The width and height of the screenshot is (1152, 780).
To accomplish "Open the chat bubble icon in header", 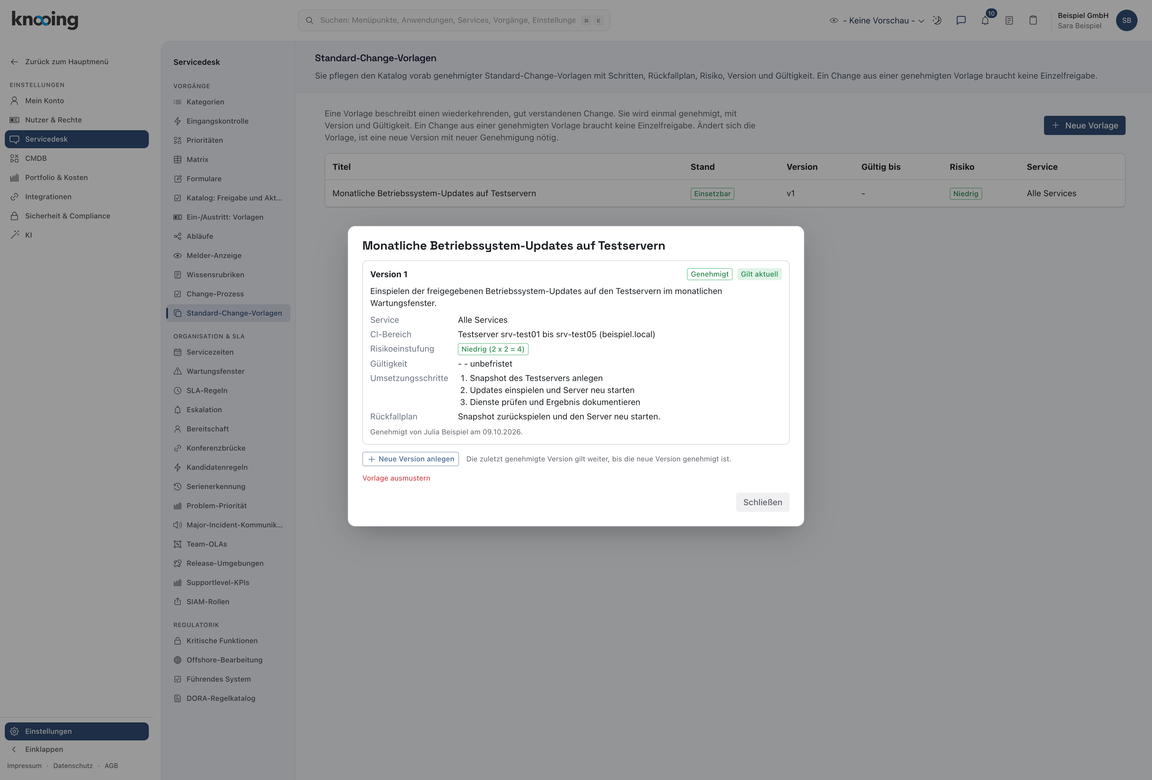I will [961, 20].
